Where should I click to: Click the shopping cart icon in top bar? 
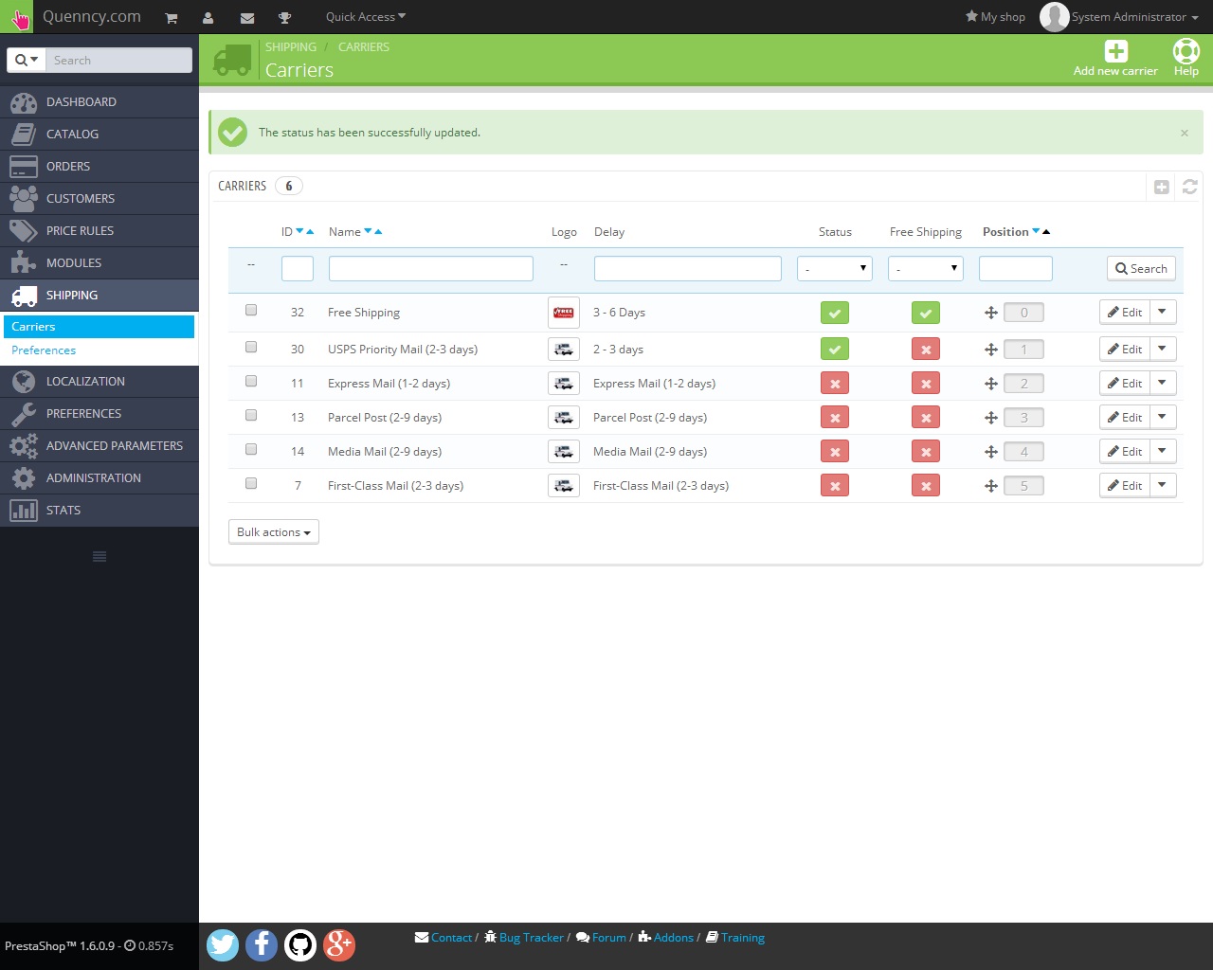click(172, 18)
